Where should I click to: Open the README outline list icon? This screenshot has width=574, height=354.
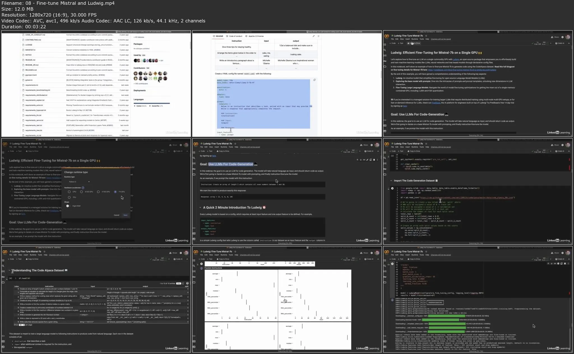318,36
